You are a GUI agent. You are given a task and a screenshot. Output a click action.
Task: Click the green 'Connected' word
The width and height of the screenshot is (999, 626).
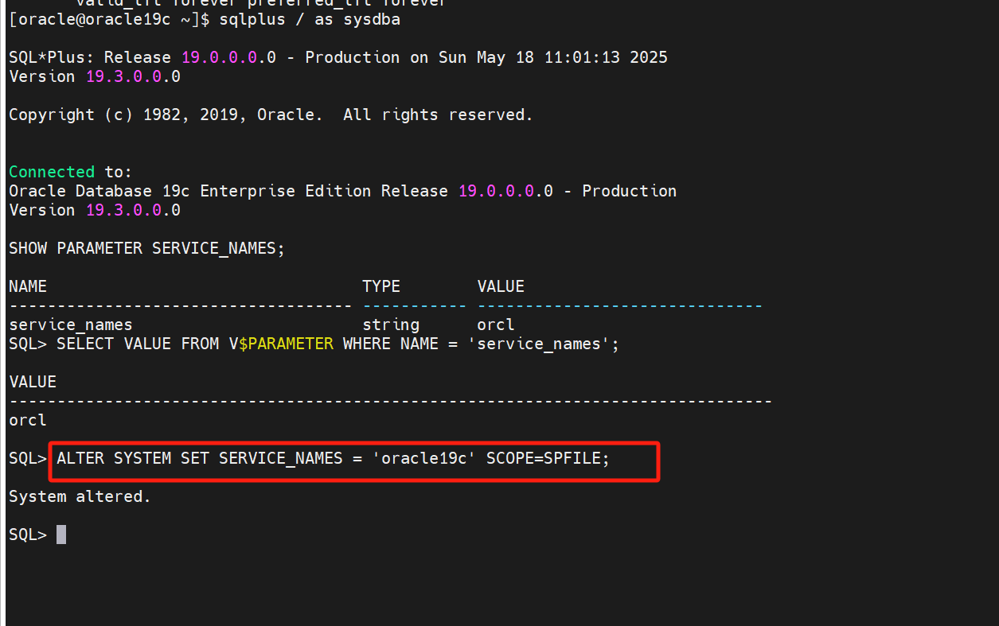tap(52, 172)
